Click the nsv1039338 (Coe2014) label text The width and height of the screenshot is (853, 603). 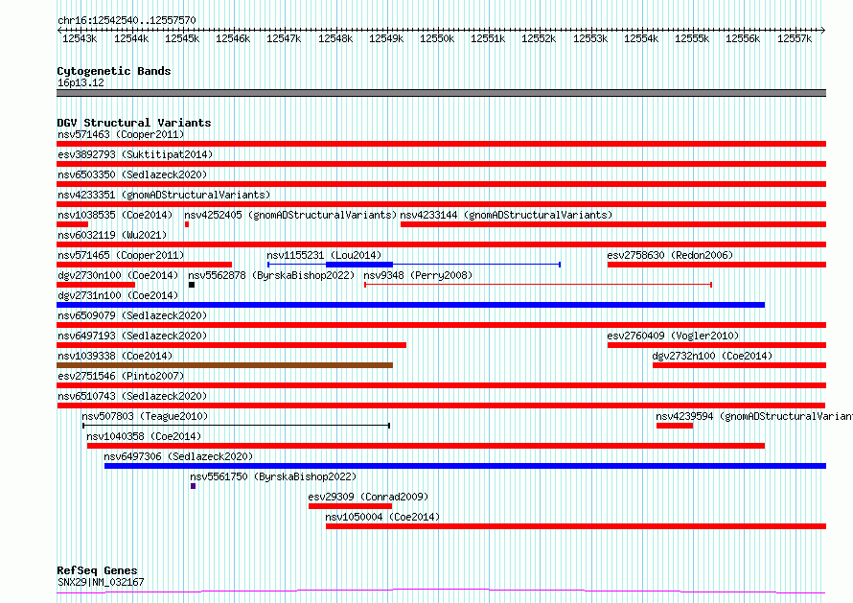tap(115, 356)
